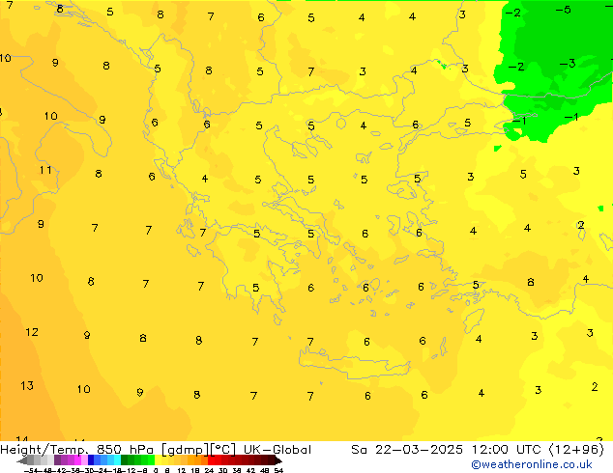Image resolution: width=613 pixels, height=473 pixels.
Task: Click the bright red band in the legend
Action: point(211,460)
